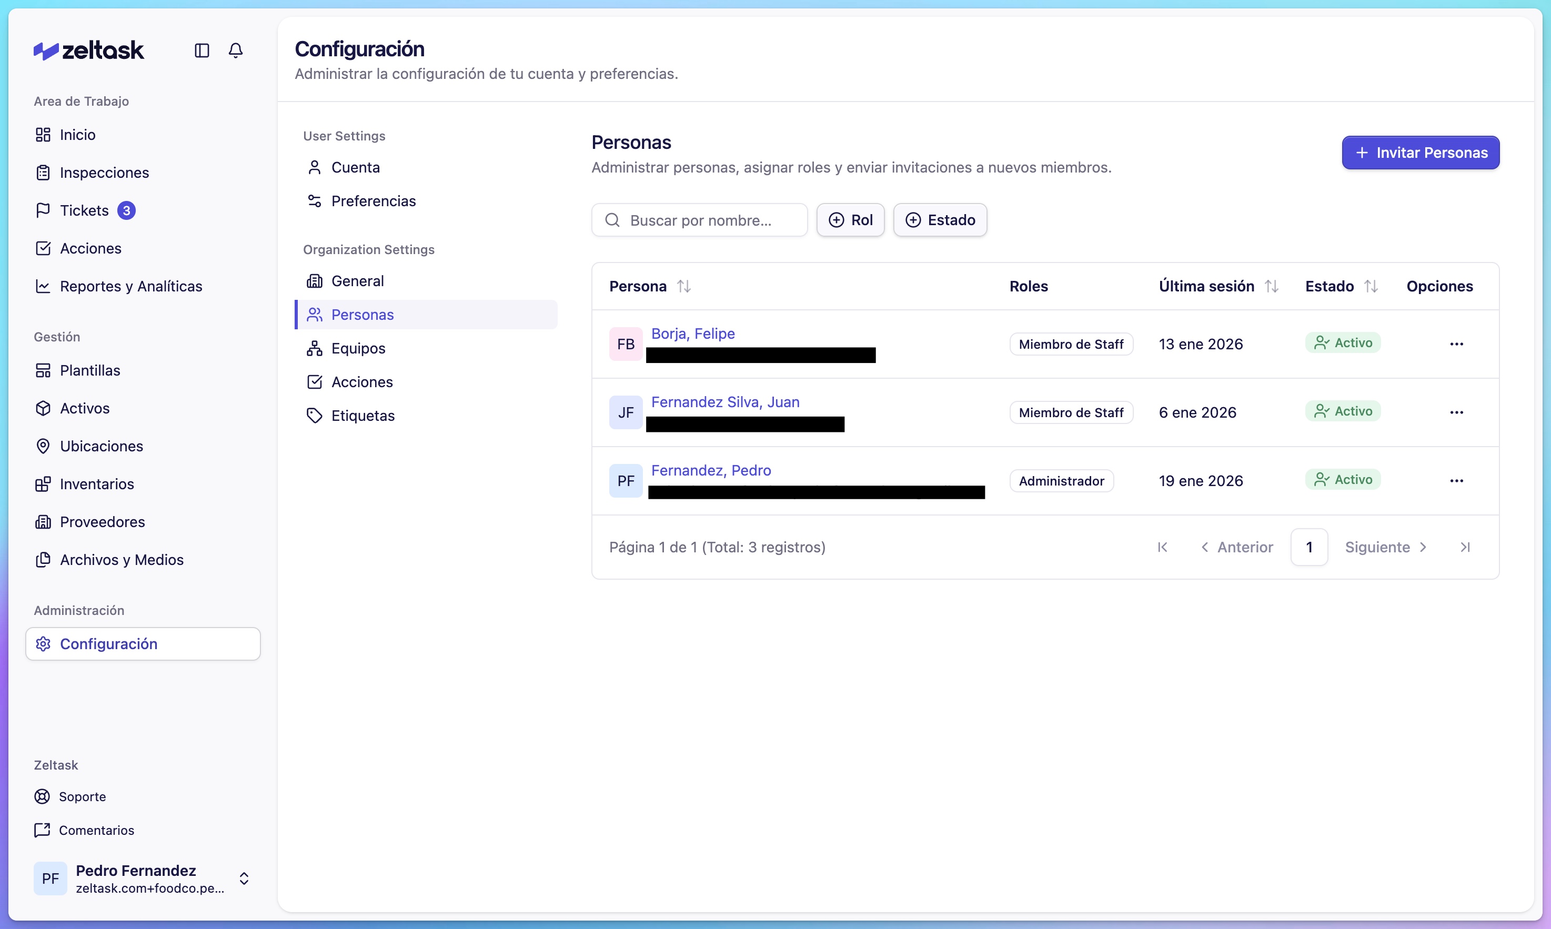The width and height of the screenshot is (1551, 929).
Task: Expand the Pedro Fernandez account switcher
Action: tap(244, 878)
